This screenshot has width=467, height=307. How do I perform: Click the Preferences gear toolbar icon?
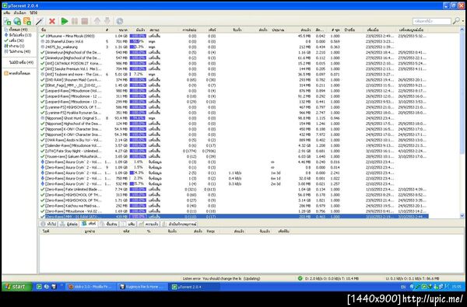(120, 21)
